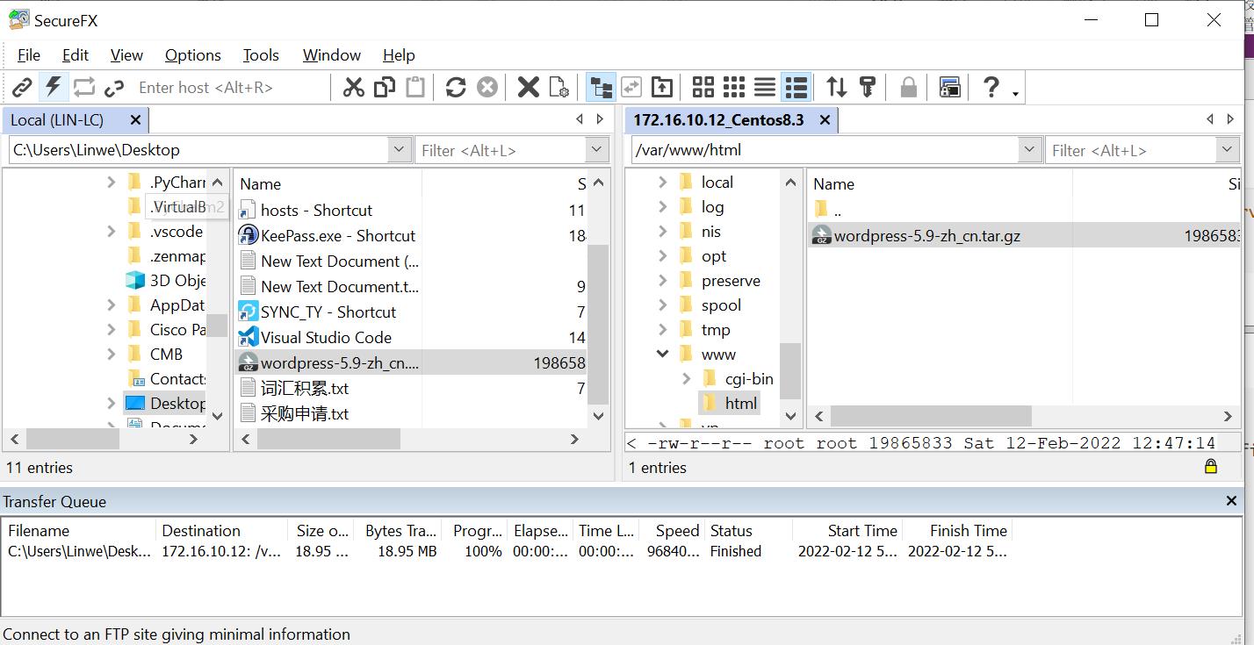Collapse the www folder in remote tree

click(662, 354)
